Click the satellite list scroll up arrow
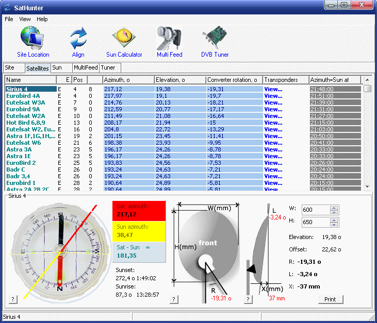 367,80
